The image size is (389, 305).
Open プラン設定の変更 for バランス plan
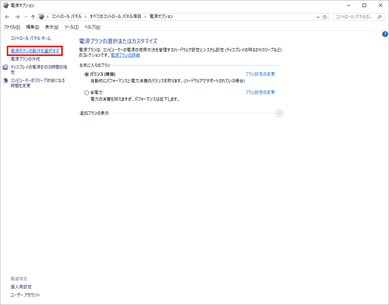pos(260,74)
